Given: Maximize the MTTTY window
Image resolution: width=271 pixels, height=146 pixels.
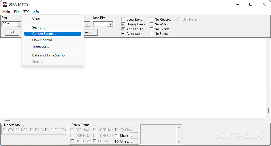Looking at the screenshot, I should pos(251,4).
